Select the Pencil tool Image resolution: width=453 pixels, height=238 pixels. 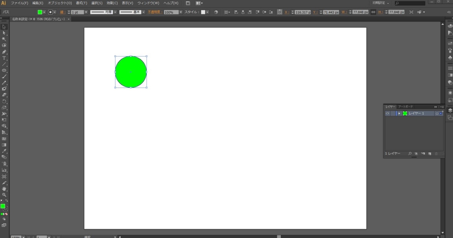click(4, 83)
